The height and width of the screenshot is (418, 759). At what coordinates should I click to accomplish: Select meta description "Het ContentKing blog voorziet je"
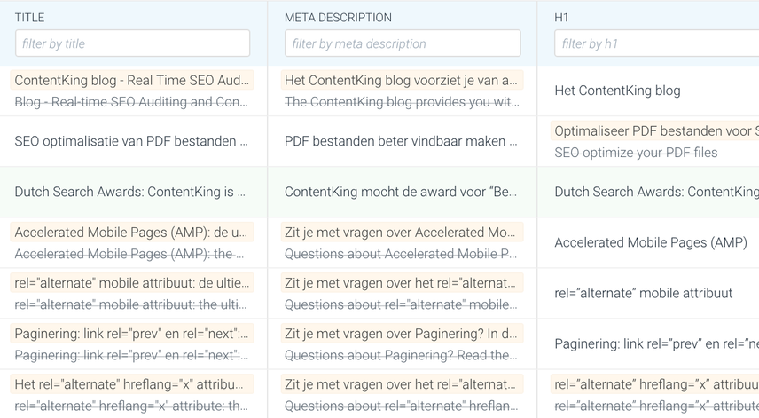click(402, 80)
